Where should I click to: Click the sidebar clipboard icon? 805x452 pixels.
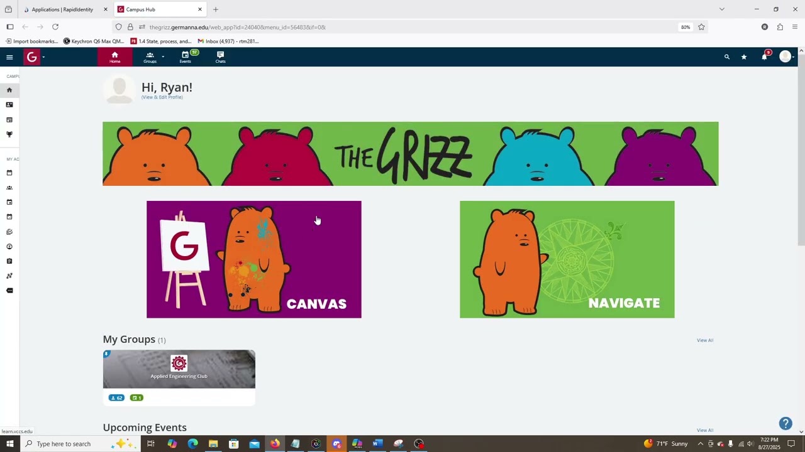9,261
